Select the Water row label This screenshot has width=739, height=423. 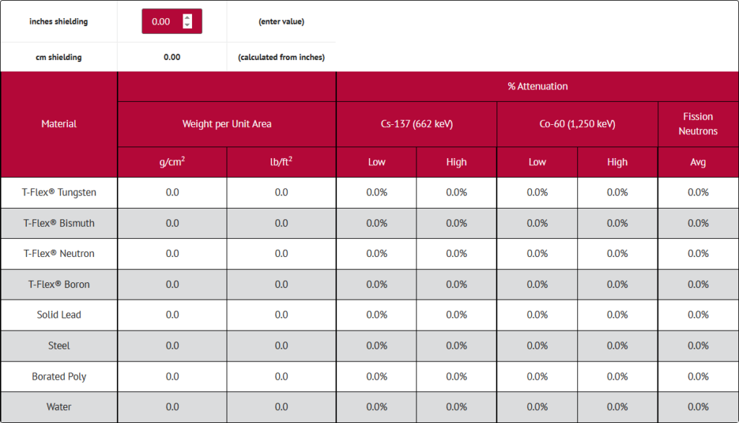tap(59, 407)
